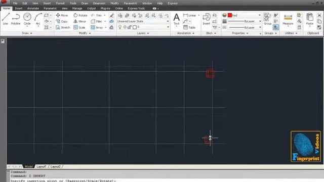Click the Ellipse tool icon

(x=46, y=21)
